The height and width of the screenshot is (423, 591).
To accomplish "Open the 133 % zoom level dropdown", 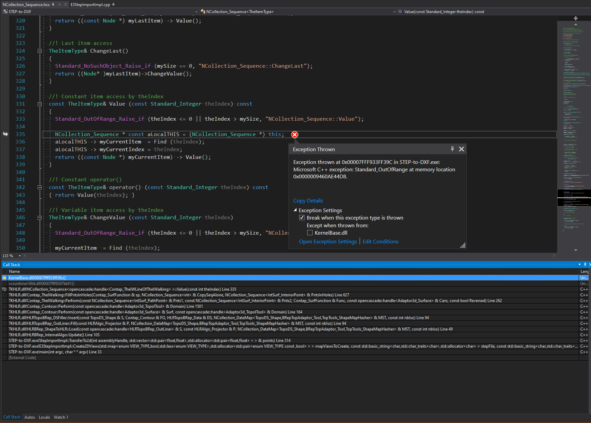I will (x=20, y=256).
